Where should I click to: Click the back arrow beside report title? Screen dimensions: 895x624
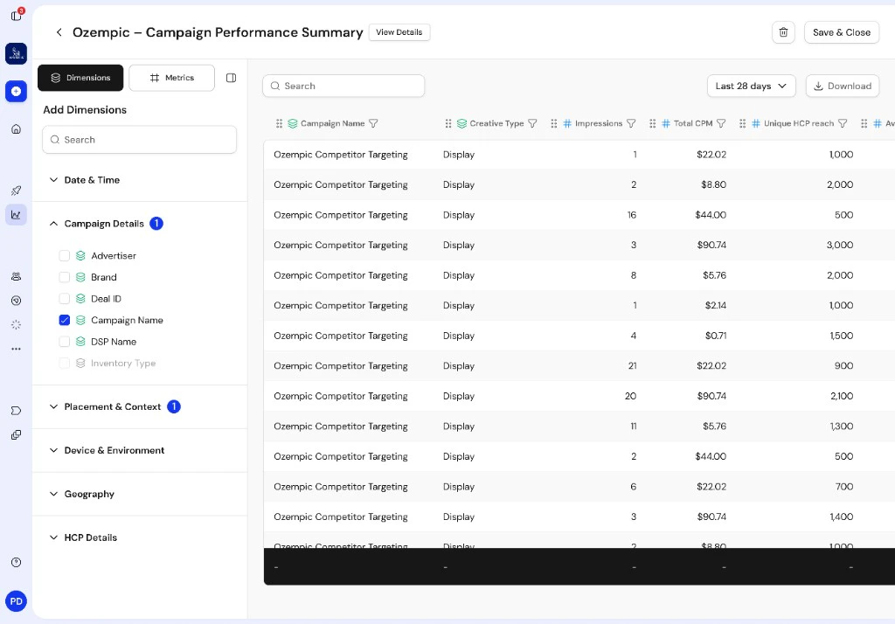click(59, 32)
